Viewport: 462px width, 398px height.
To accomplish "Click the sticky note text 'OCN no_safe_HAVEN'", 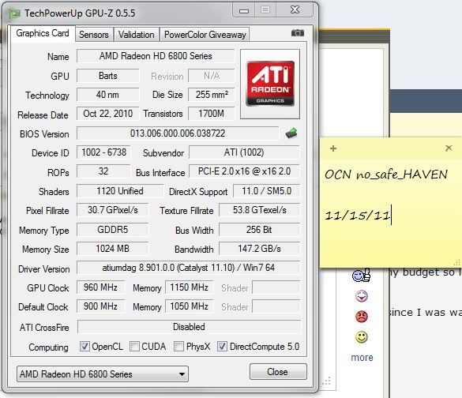I will click(386, 175).
